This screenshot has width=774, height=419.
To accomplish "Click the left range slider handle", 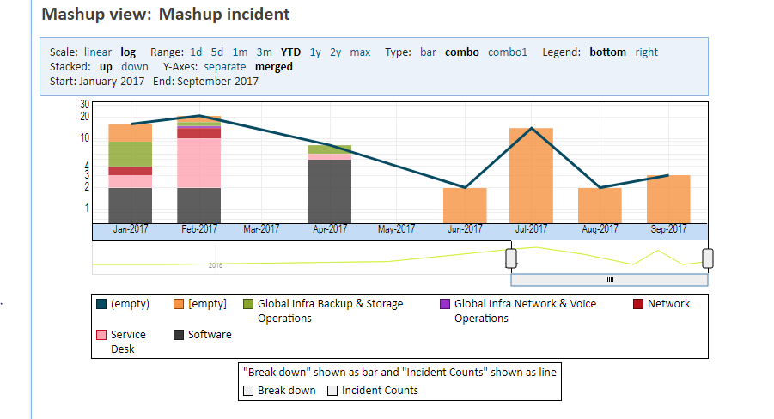I will pyautogui.click(x=510, y=258).
